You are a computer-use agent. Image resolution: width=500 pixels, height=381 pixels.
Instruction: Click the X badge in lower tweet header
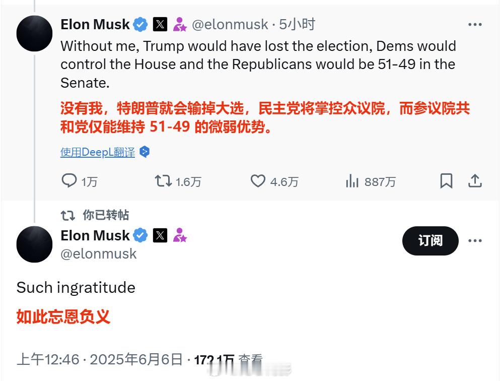pos(160,235)
